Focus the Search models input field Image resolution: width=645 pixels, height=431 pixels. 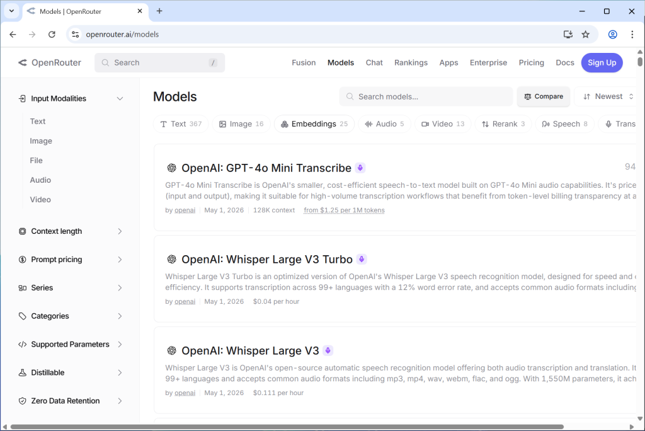pyautogui.click(x=426, y=97)
